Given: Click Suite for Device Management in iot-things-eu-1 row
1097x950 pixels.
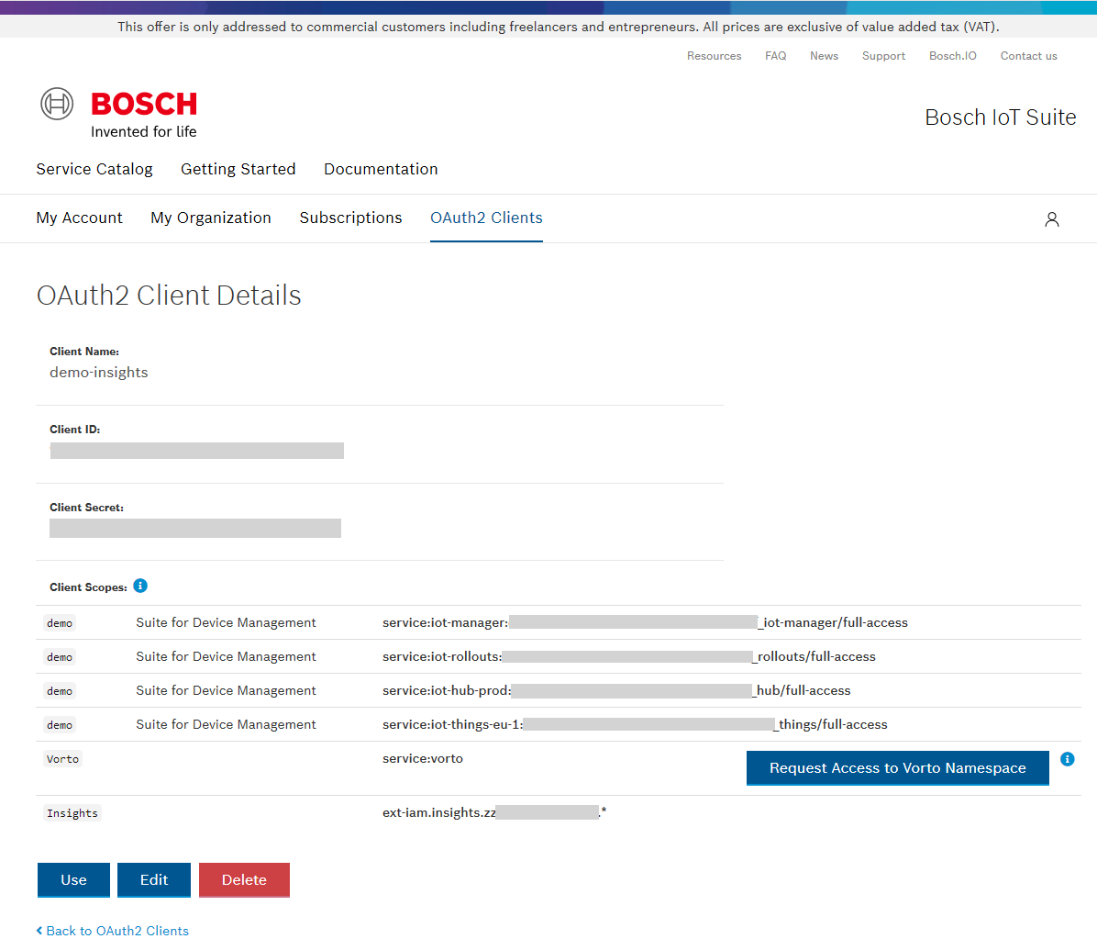Looking at the screenshot, I should click(226, 724).
